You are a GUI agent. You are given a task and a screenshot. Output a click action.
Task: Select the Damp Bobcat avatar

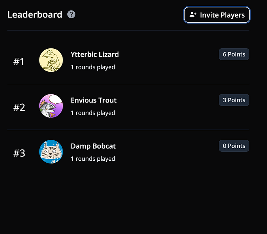tap(51, 152)
